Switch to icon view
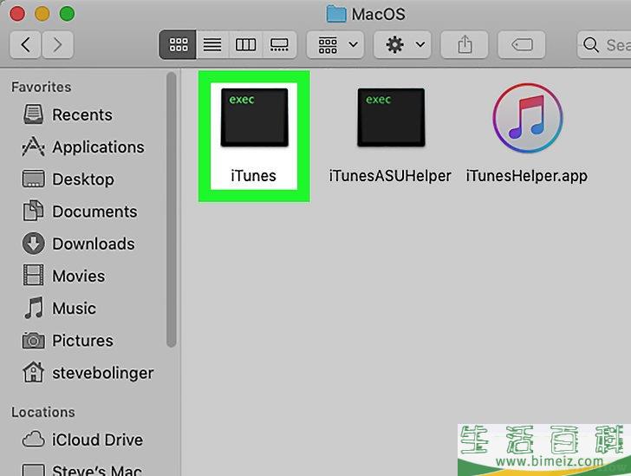 click(178, 44)
